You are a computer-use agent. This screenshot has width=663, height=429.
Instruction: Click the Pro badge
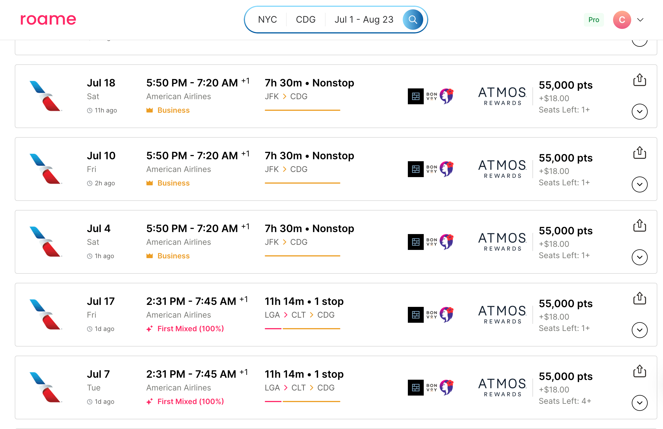(x=594, y=20)
